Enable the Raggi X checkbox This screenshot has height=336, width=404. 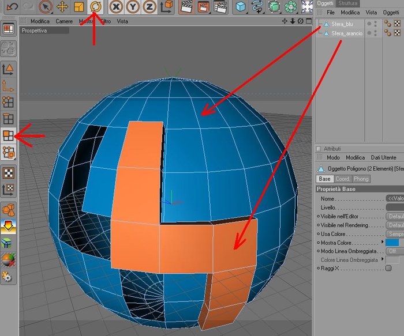(388, 269)
